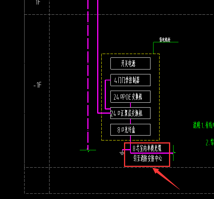Click the 弱电机柜 cabinet label
The height and width of the screenshot is (199, 214).
[165, 40]
